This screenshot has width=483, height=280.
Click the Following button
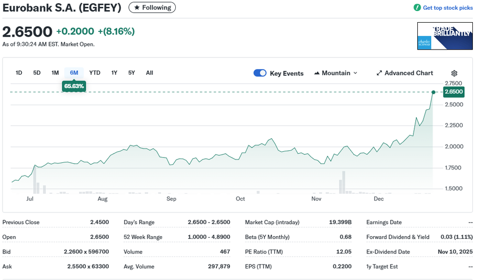coord(152,7)
